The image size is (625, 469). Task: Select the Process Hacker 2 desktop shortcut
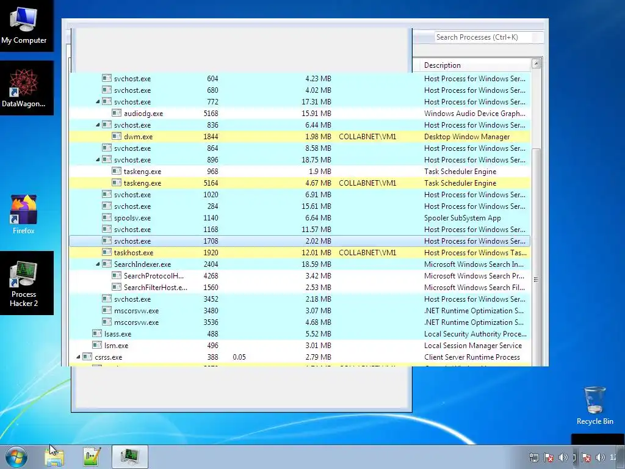coord(24,283)
